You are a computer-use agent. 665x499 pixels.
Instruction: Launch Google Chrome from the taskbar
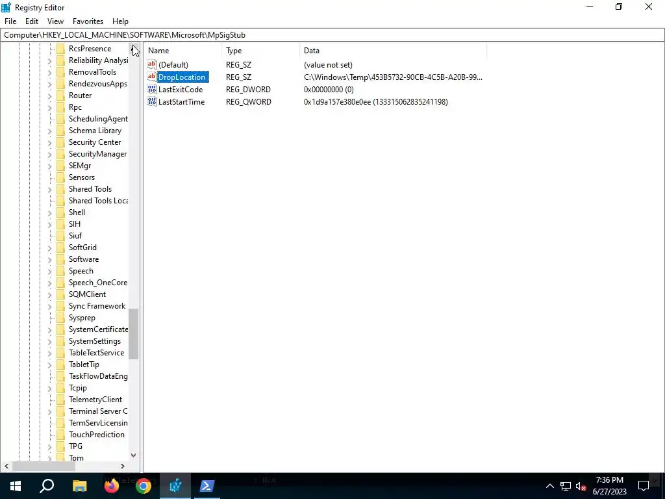click(x=144, y=486)
